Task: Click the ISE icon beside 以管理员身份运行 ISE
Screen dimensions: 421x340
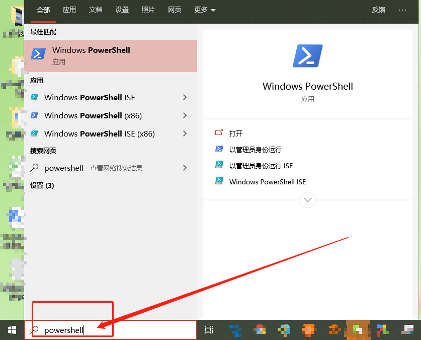Action: 219,165
